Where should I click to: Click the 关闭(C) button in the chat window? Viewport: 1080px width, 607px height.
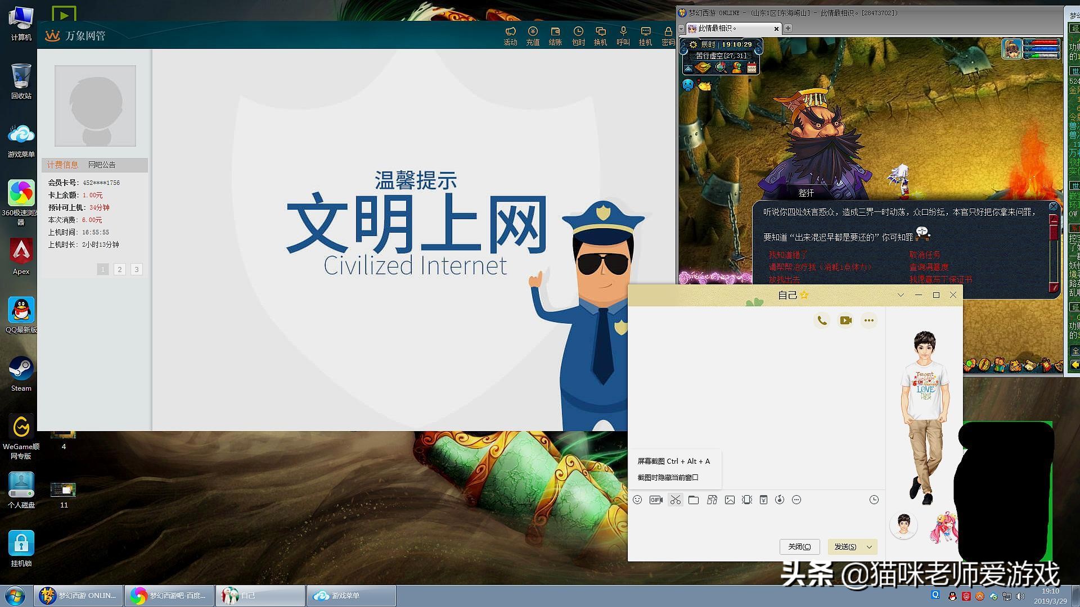799,546
